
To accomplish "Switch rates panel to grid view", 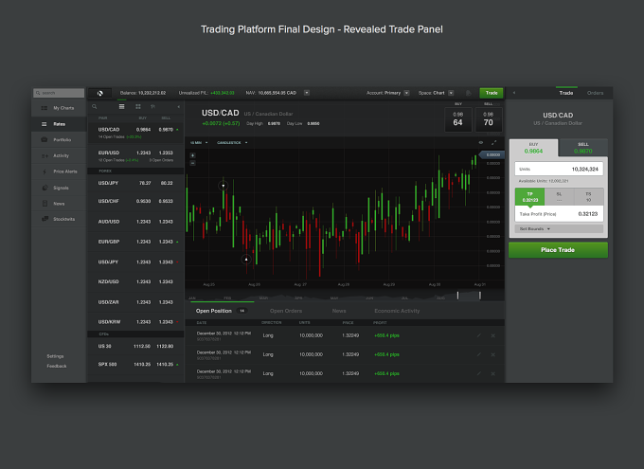I will coord(138,107).
